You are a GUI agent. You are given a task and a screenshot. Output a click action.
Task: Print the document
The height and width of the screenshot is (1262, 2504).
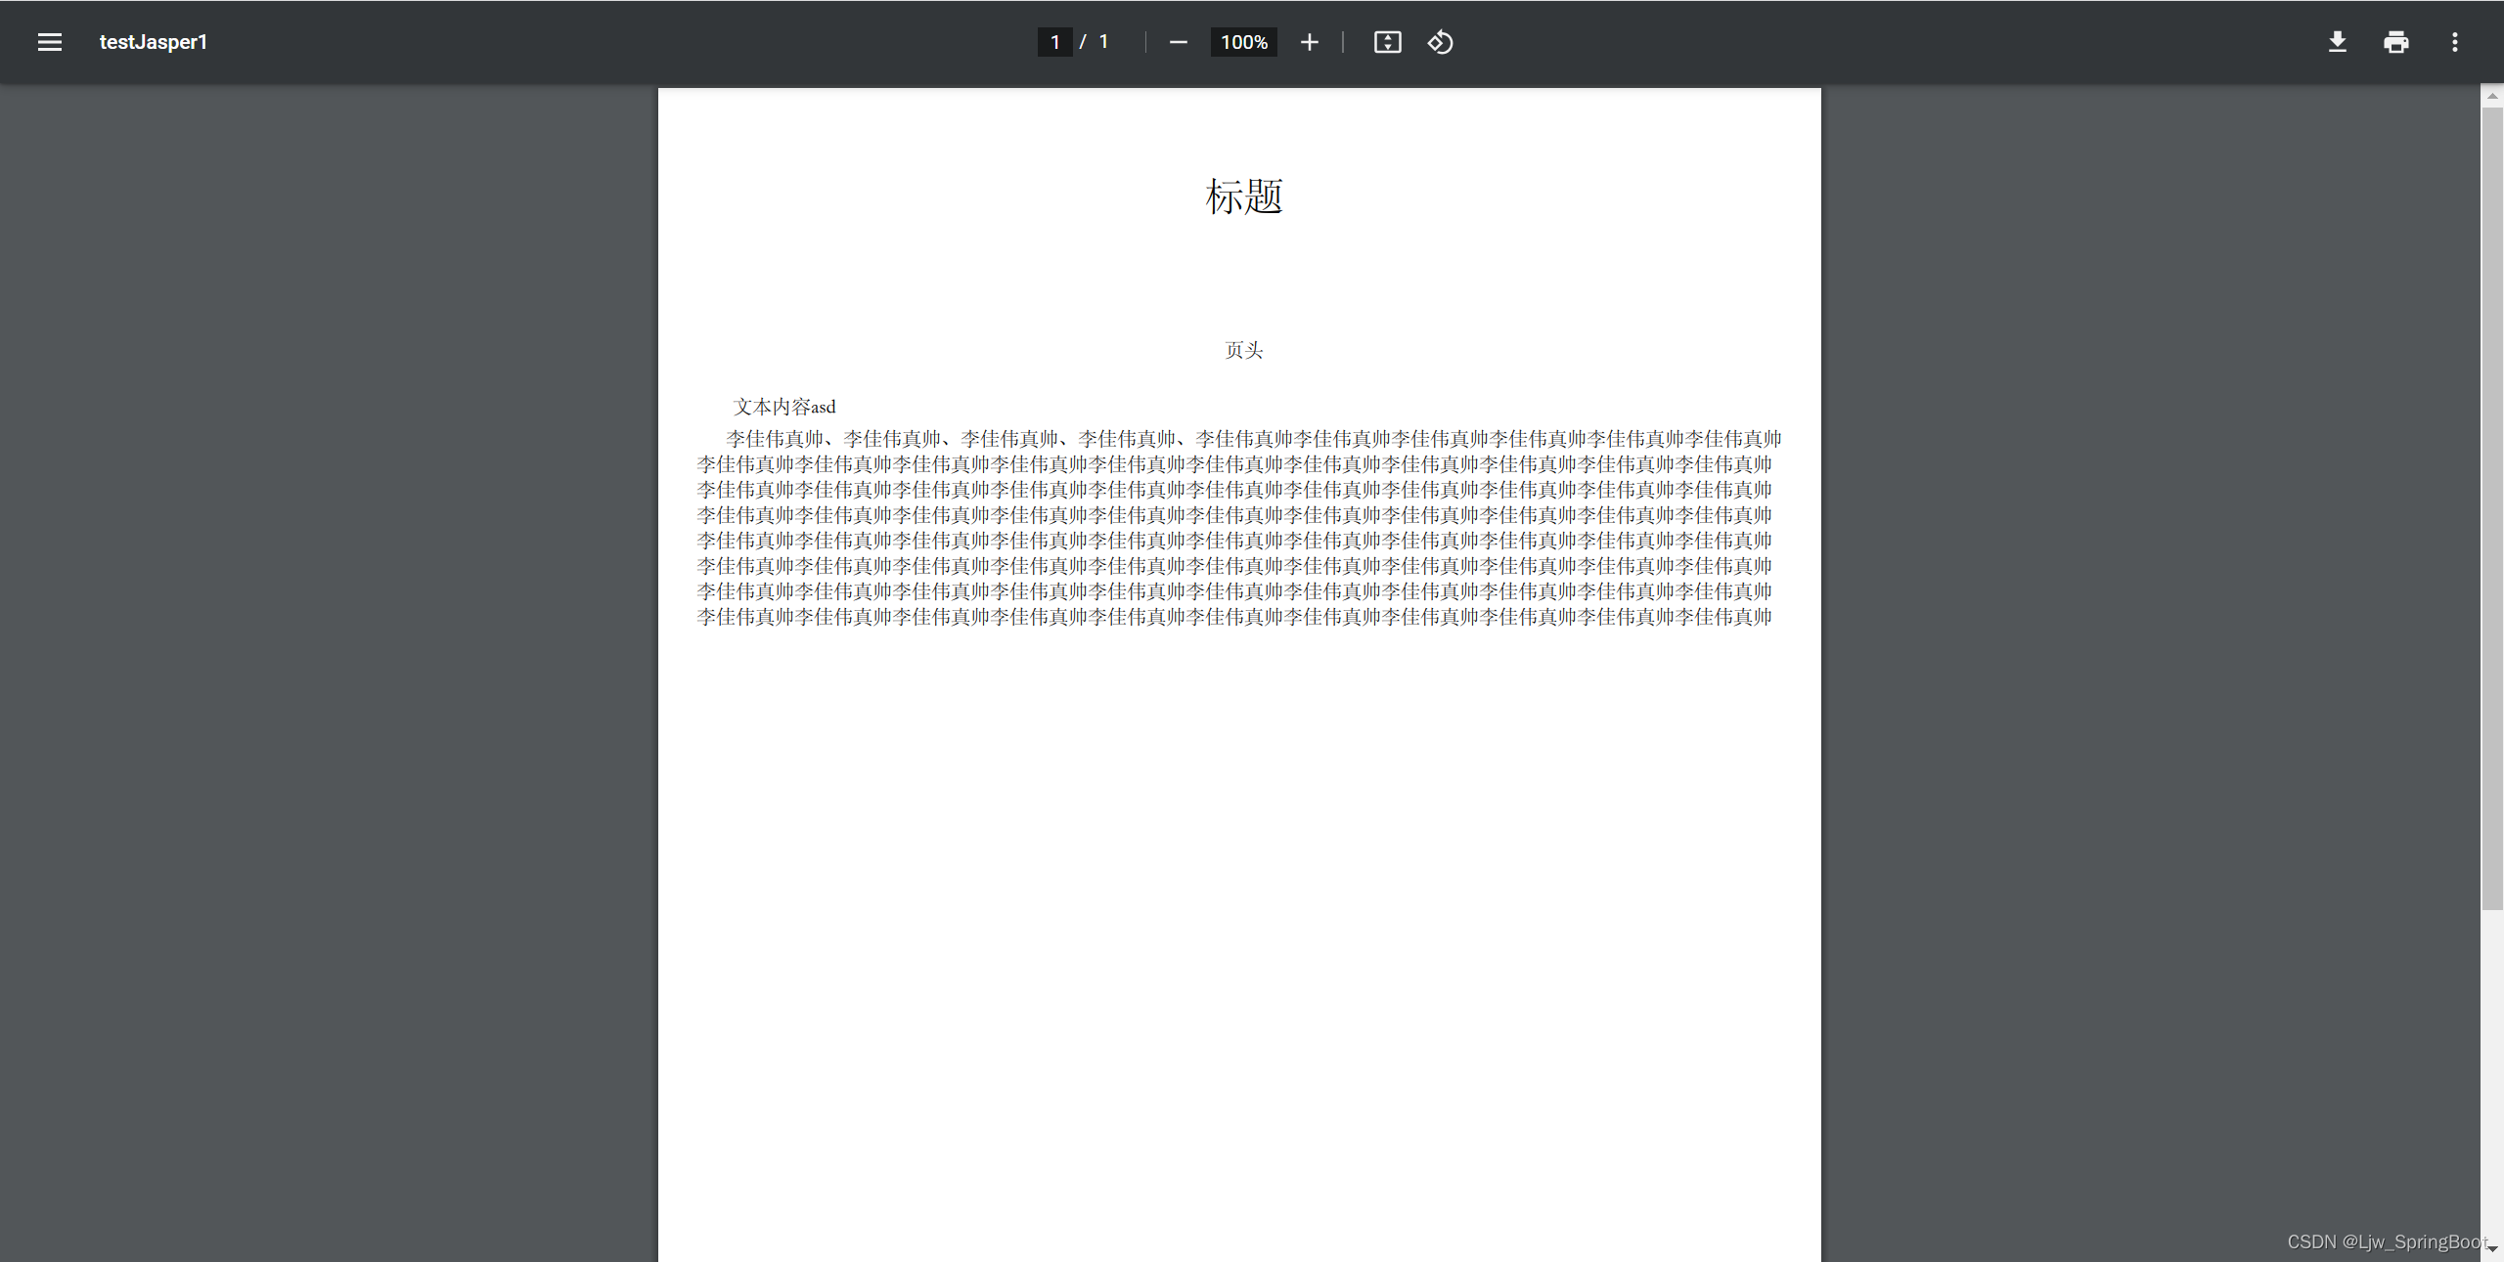click(2395, 42)
